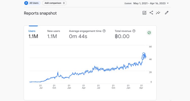This screenshot has height=101, width=190.
Task: Click the highest circled data point on chart
Action: 144,54
